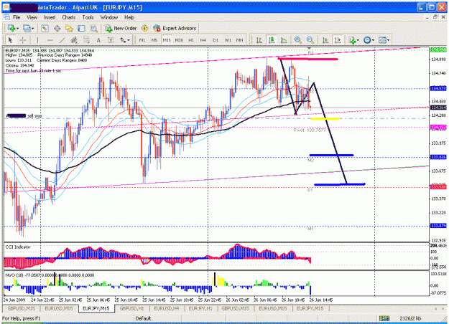Open the Data Window icon
Image resolution: width=449 pixels, height=324 pixels.
click(57, 28)
